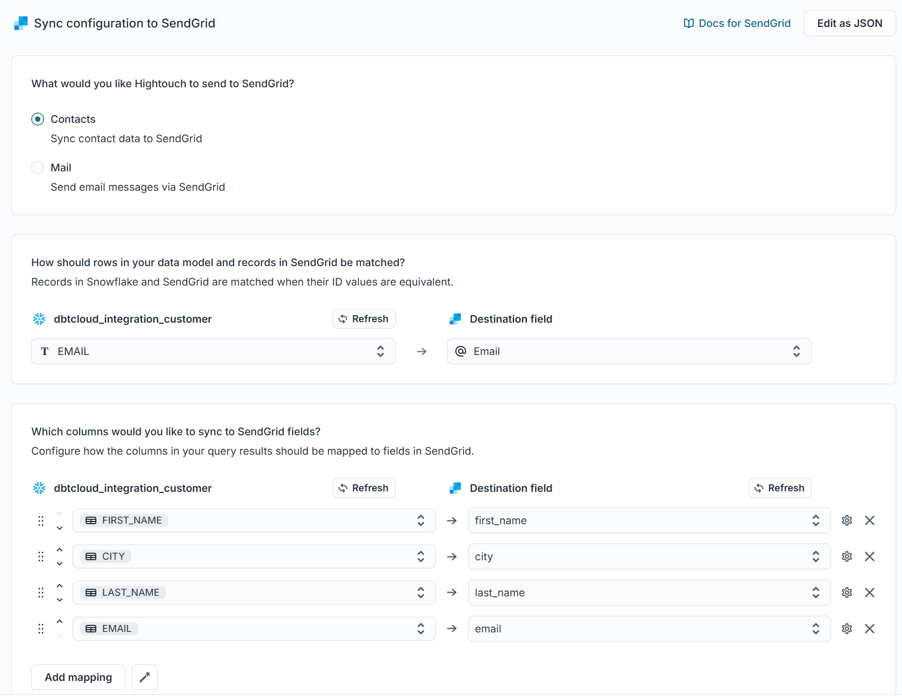The height and width of the screenshot is (696, 902).
Task: Open the LAST_NAME source column dropdown
Action: pyautogui.click(x=254, y=593)
